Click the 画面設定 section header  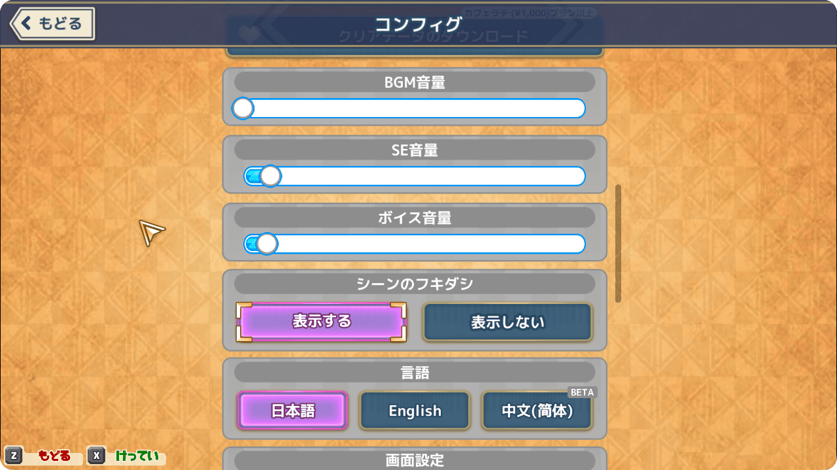[x=415, y=460]
